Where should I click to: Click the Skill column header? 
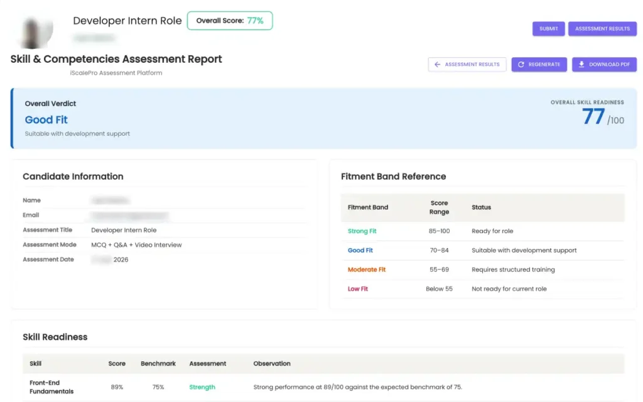pyautogui.click(x=35, y=364)
